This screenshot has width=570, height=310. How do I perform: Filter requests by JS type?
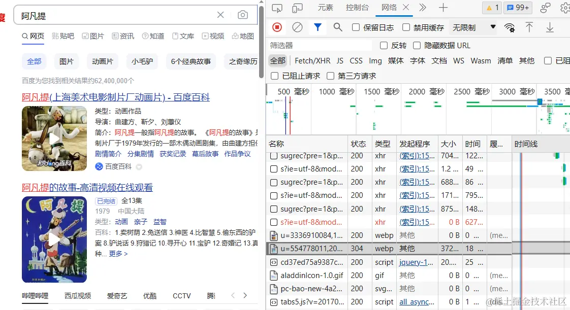pyautogui.click(x=340, y=60)
